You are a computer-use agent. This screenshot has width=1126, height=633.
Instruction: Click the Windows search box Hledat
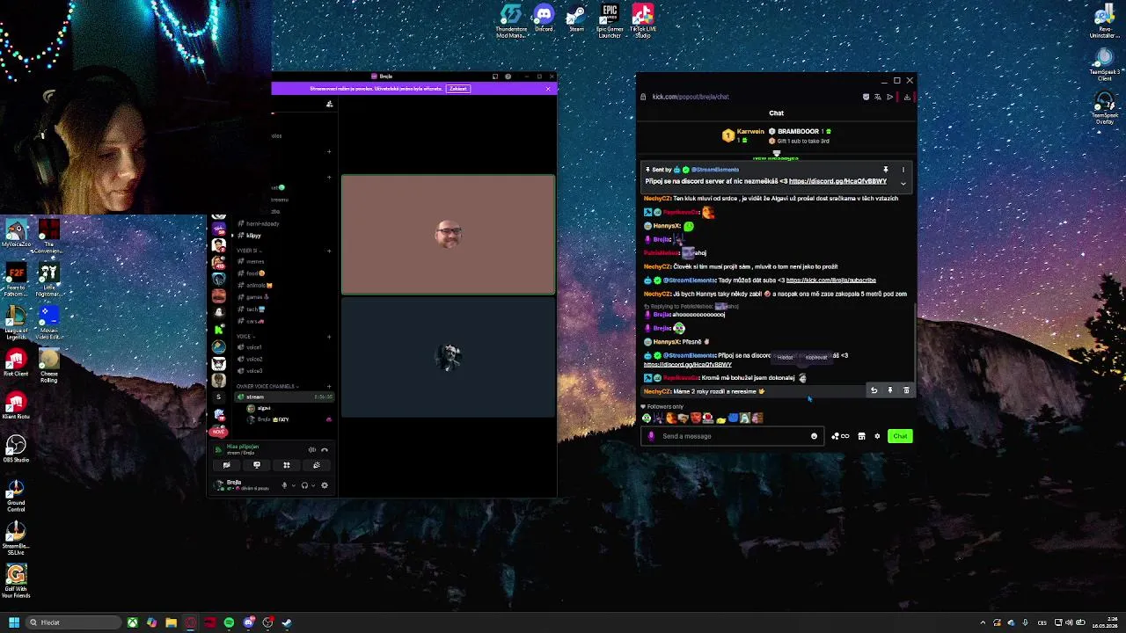pos(73,622)
